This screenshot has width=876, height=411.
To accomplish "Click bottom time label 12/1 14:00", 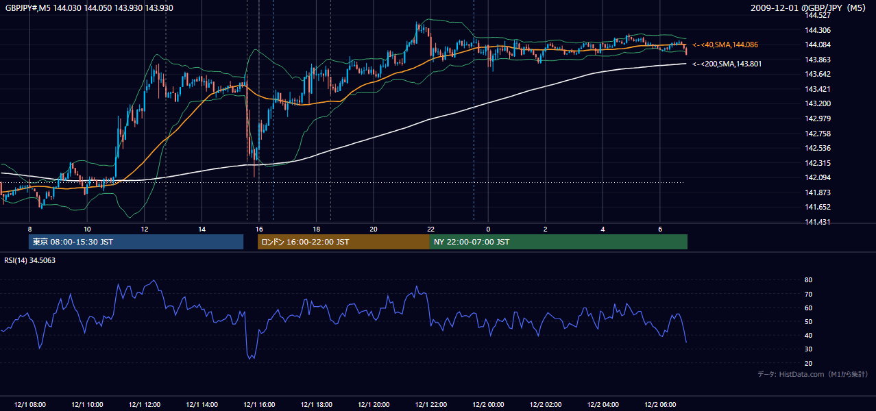I will point(202,405).
